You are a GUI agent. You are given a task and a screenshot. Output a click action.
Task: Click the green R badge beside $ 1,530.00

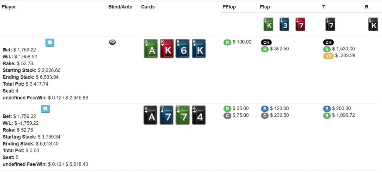click(x=327, y=49)
